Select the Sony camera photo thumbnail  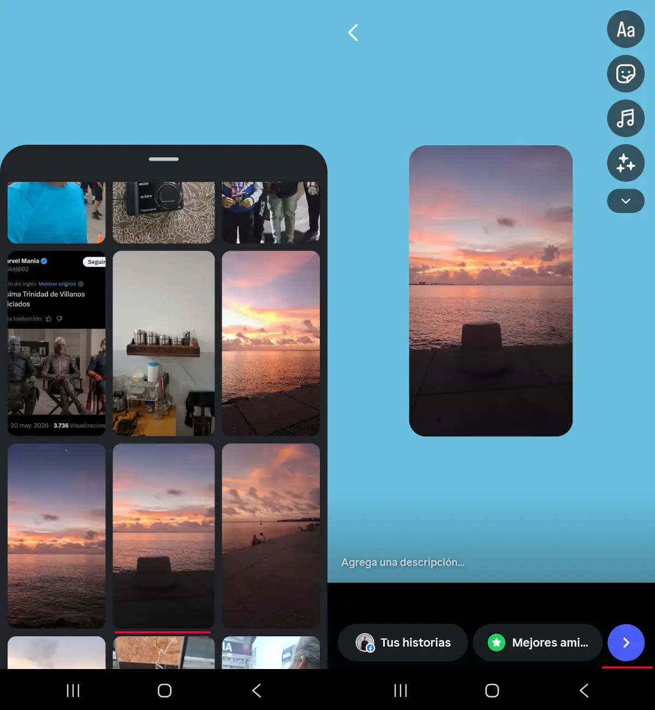click(164, 212)
